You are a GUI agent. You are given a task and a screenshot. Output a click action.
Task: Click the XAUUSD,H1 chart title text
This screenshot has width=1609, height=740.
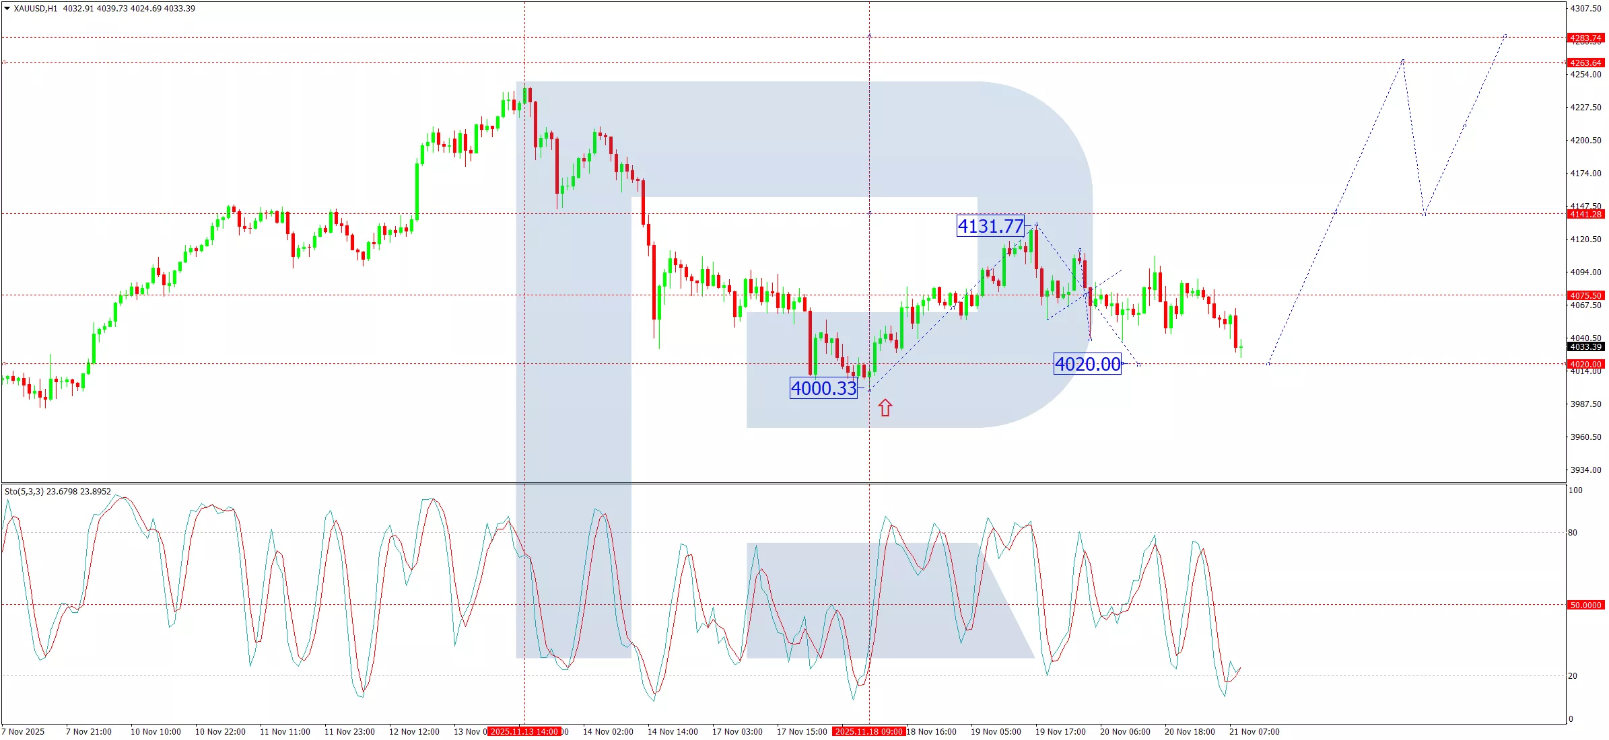(35, 9)
